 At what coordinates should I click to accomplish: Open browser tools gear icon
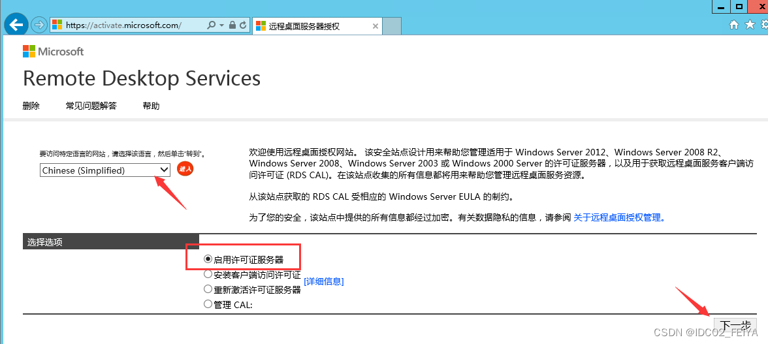pyautogui.click(x=764, y=24)
